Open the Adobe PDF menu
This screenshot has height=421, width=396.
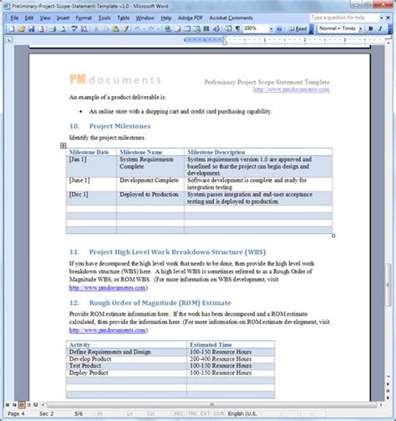[190, 18]
